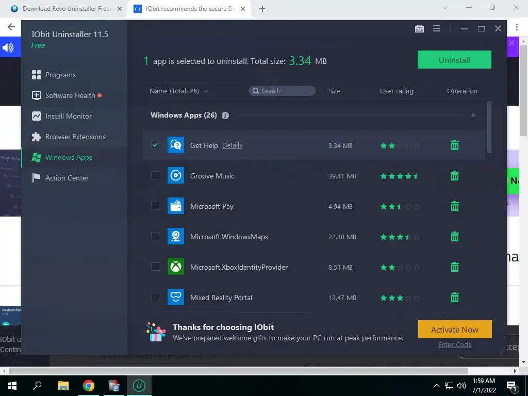Check the Microsoft.XboxIdentityProvider checkbox
528x396 pixels.
(155, 267)
